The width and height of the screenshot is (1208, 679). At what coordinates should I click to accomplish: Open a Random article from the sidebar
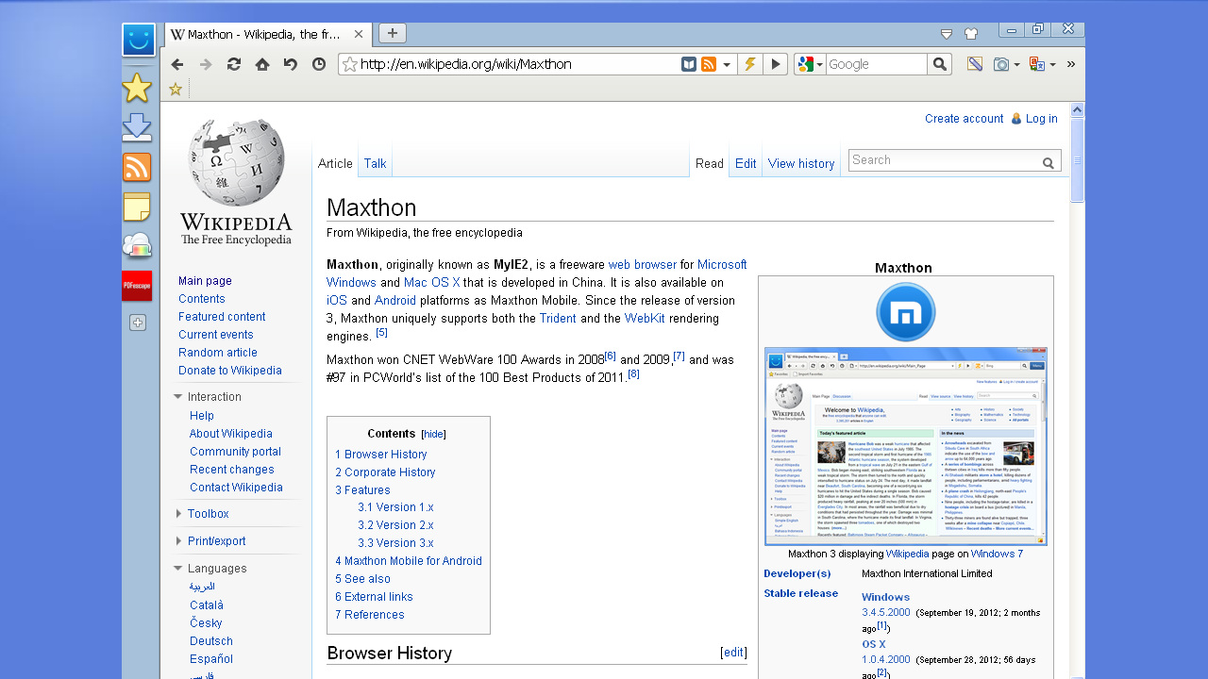tap(218, 352)
